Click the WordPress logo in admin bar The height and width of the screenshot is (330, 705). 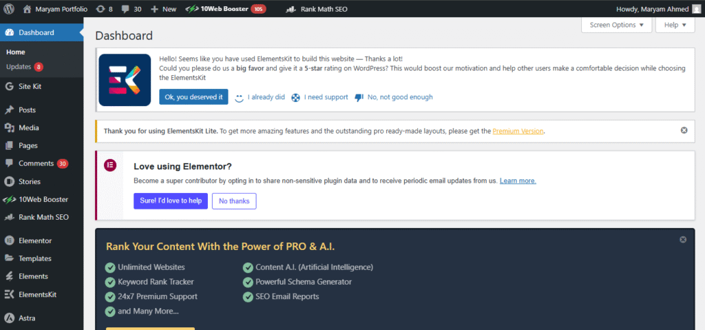click(10, 8)
